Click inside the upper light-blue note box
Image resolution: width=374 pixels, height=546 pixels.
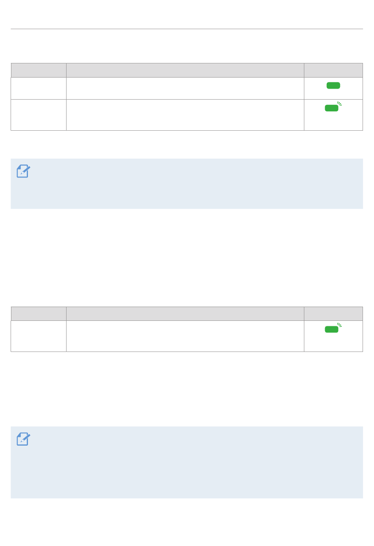tap(187, 184)
